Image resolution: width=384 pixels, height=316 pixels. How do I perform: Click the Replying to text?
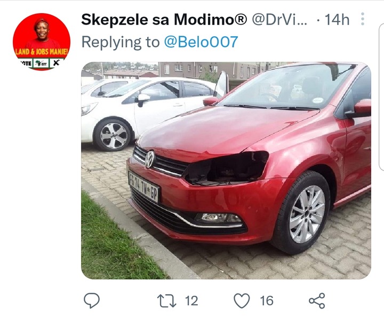point(121,42)
